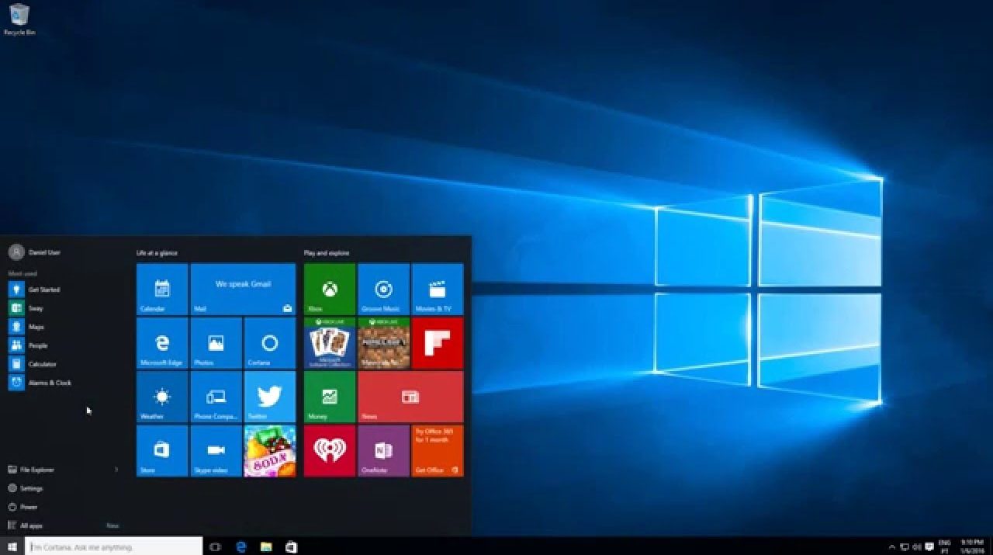Open the Flipboard tile
Viewport: 993px width, 555px height.
pos(437,343)
